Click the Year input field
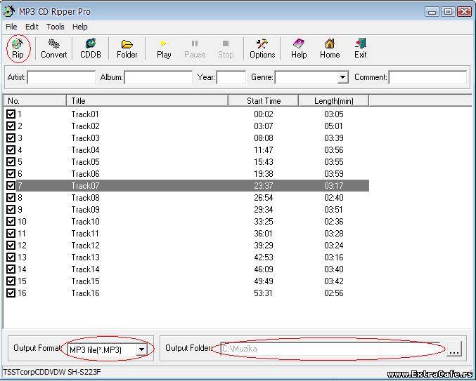Viewport: 476px width, 381px height. click(231, 77)
